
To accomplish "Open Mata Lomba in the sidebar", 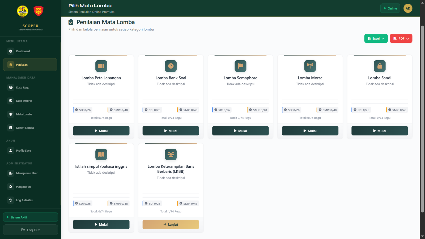I will tap(30, 114).
